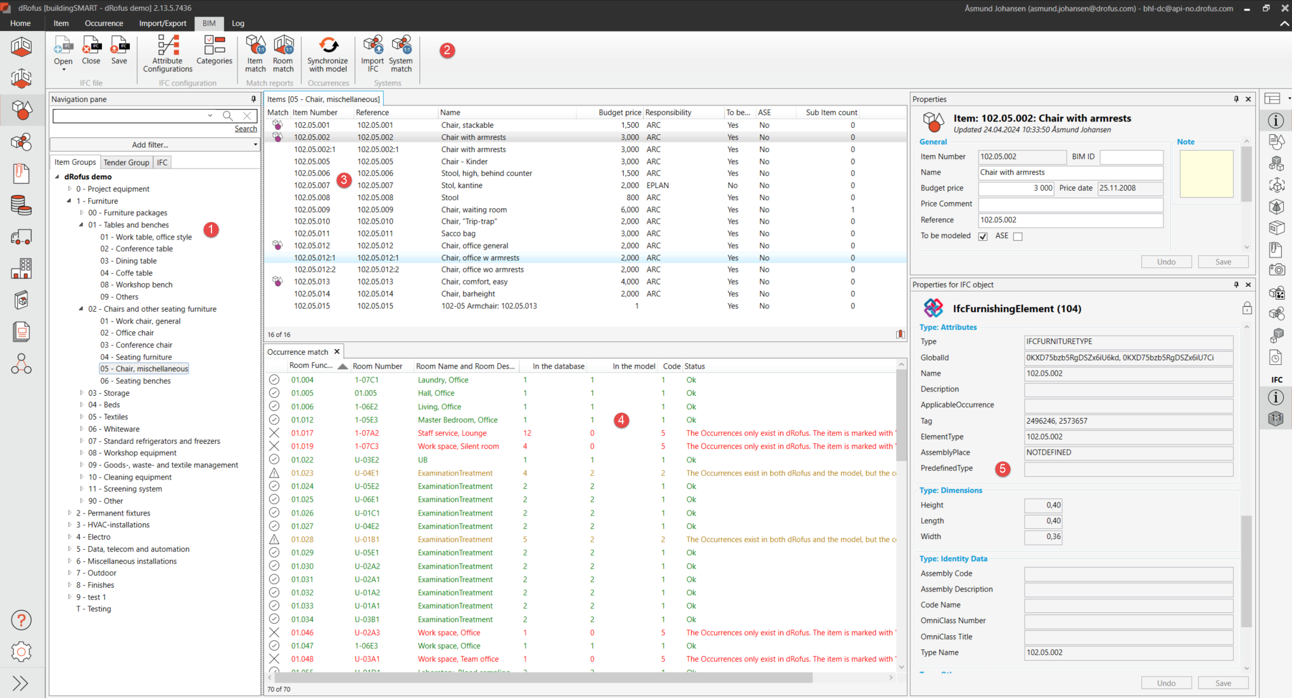Click the IFC object lock icon
Image resolution: width=1292 pixels, height=698 pixels.
[x=1246, y=308]
